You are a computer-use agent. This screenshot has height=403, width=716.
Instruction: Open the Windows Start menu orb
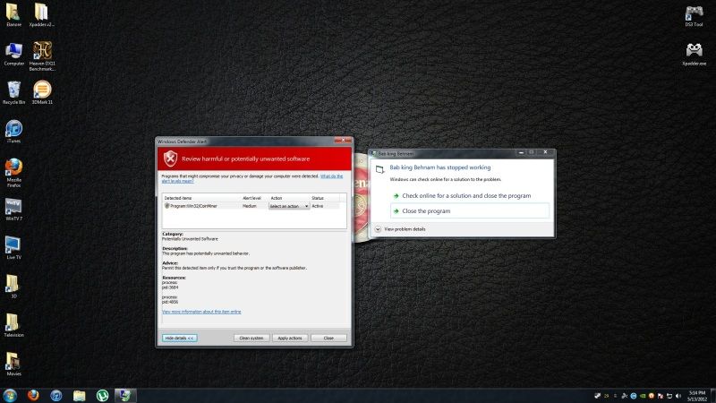[x=11, y=395]
